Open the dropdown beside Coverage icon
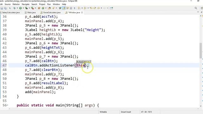This screenshot has width=203, height=114. point(29,8)
